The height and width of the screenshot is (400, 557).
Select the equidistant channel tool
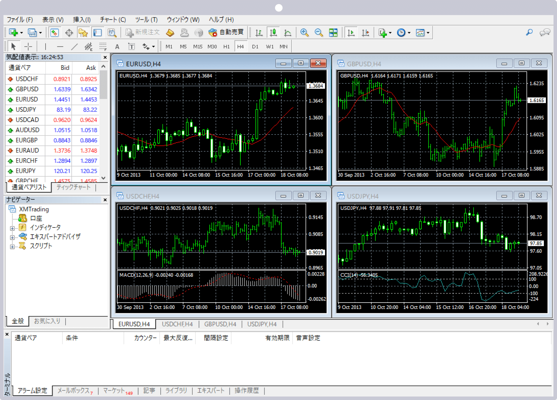(x=88, y=46)
